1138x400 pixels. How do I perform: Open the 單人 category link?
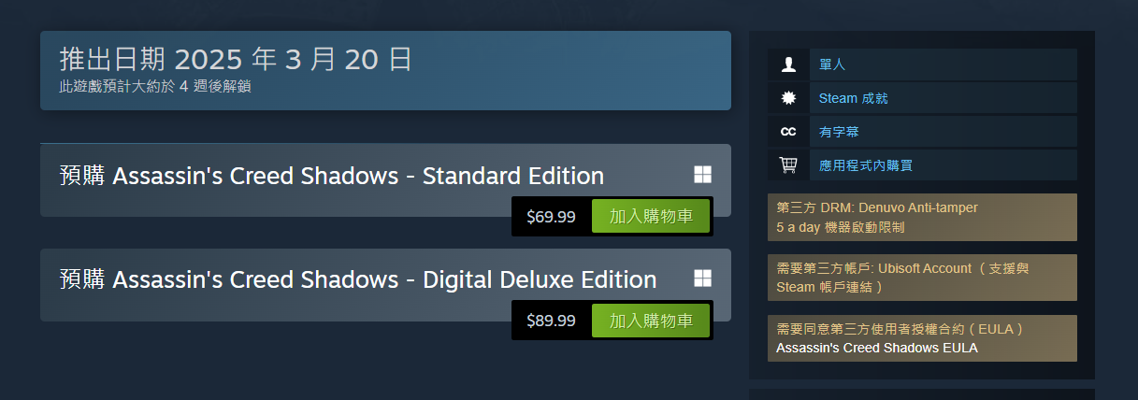(831, 64)
